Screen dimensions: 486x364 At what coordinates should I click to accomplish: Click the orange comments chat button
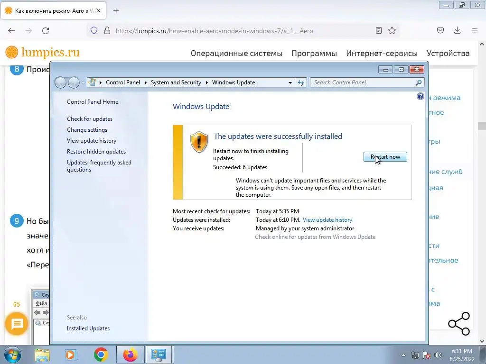point(17,324)
